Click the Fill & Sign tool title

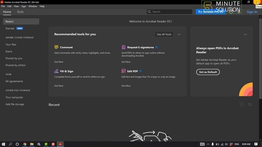click(66, 71)
